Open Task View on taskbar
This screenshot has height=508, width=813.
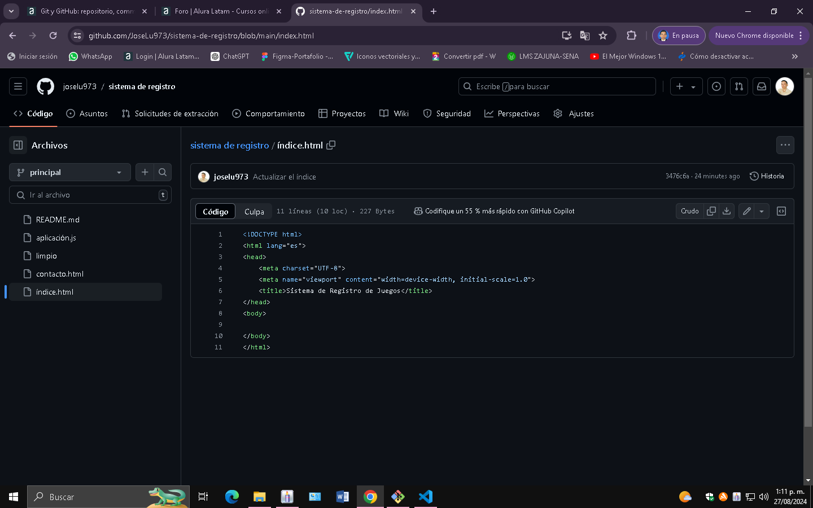(203, 497)
